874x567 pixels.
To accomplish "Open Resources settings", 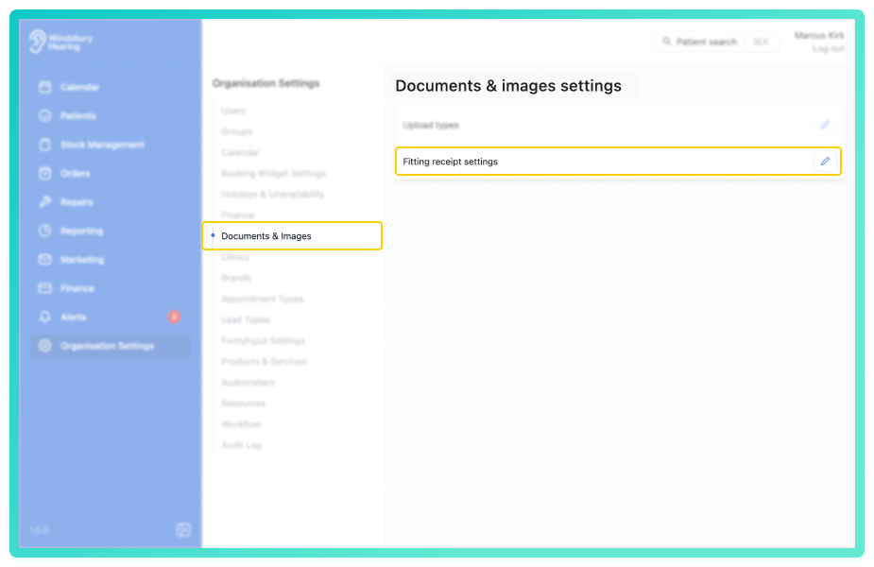I will coord(244,404).
